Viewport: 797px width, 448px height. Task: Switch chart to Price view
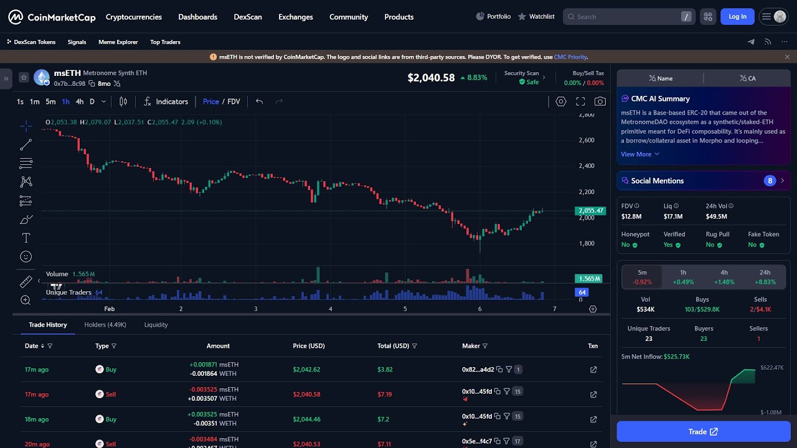(x=211, y=101)
